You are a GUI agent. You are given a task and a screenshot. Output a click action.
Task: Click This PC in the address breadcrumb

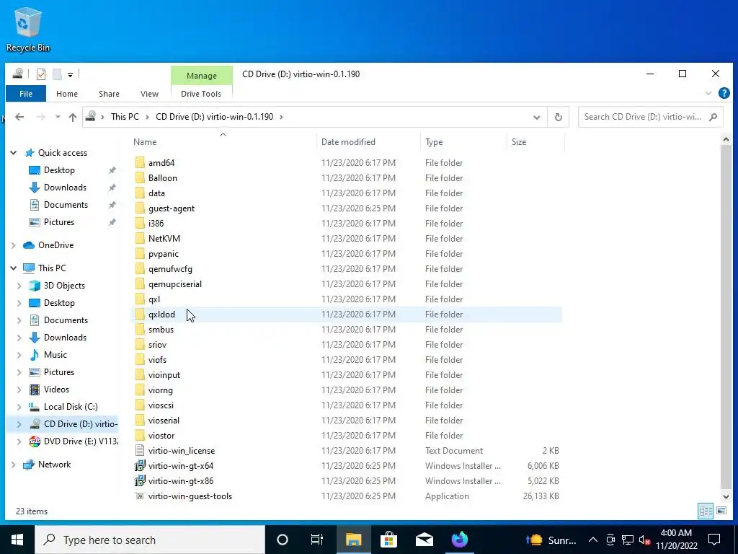(125, 117)
